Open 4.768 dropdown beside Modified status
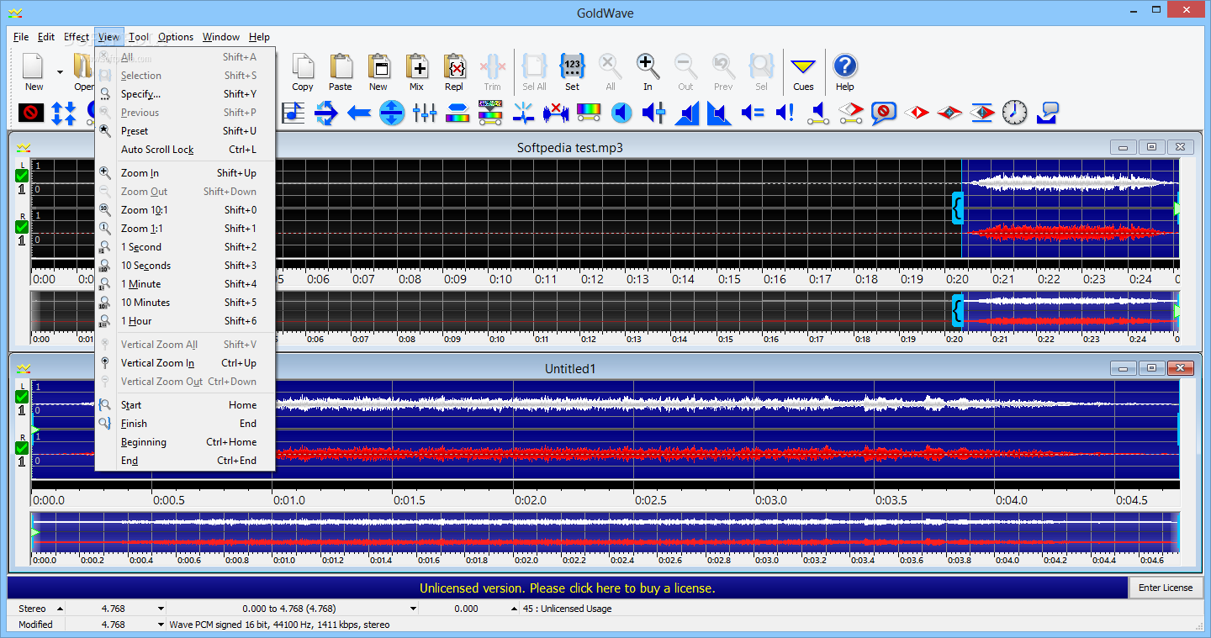 (x=161, y=625)
